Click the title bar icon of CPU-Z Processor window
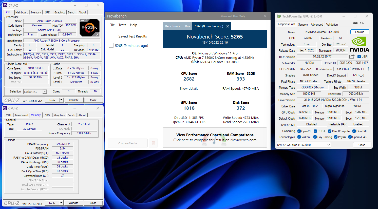The width and height of the screenshot is (378, 209). (x=5, y=5)
